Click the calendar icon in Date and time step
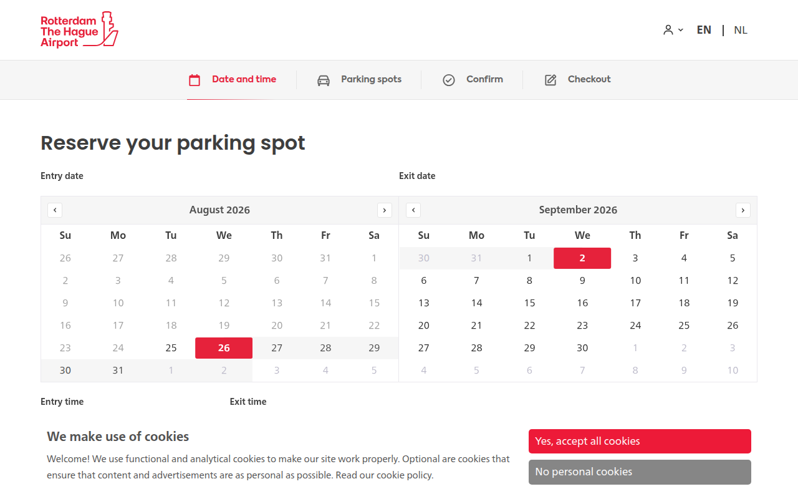The height and width of the screenshot is (499, 798). 195,80
